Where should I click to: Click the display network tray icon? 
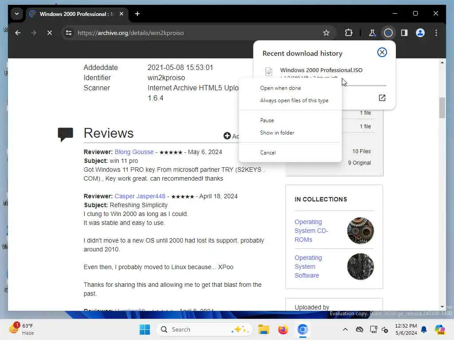373,329
